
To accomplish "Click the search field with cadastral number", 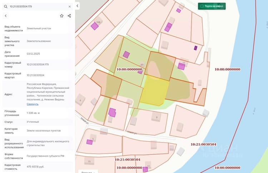I will pyautogui.click(x=38, y=6).
